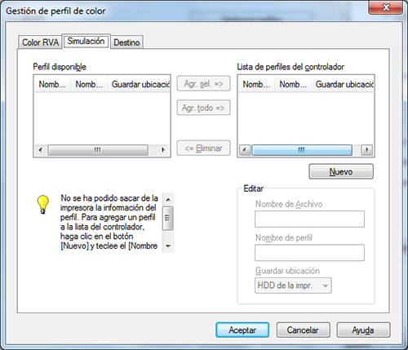
Task: Click the light bulb tip icon
Action: [x=43, y=204]
